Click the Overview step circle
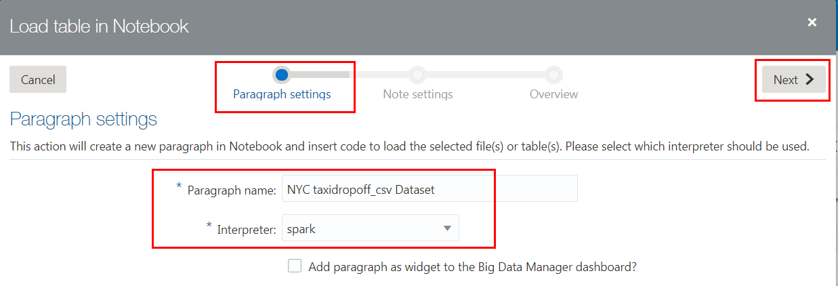The width and height of the screenshot is (838, 286). pos(554,74)
